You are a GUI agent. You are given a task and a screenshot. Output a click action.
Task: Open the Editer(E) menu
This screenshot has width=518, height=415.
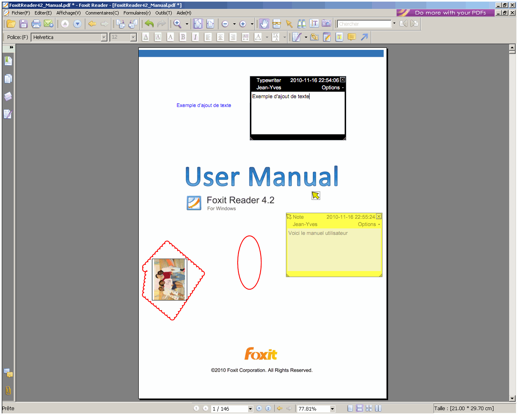pyautogui.click(x=43, y=13)
